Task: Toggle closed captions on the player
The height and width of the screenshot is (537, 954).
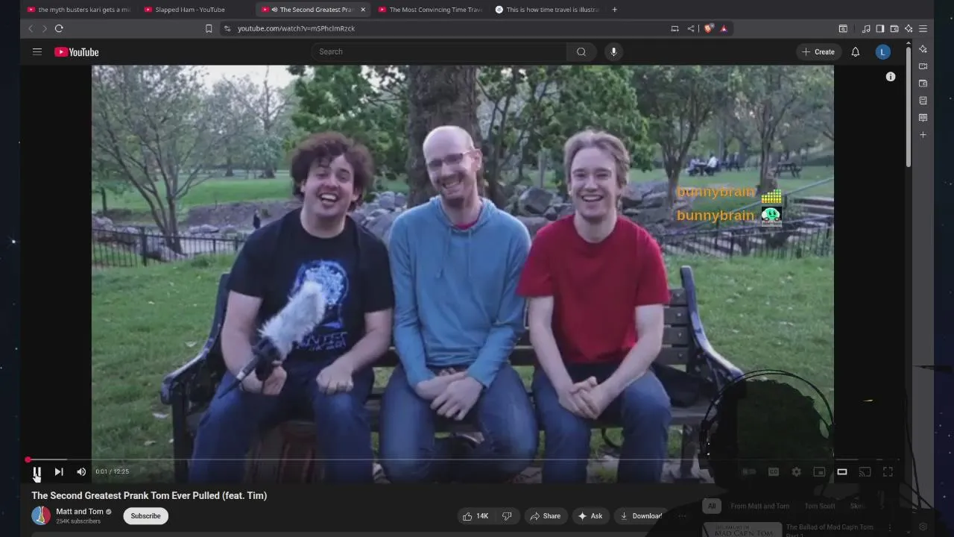Action: pos(774,471)
